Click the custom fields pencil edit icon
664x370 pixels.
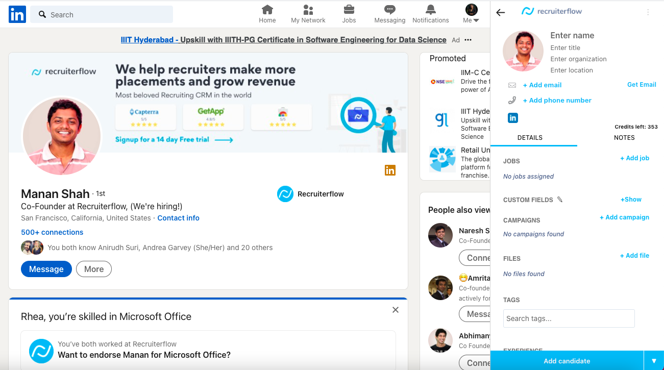click(x=560, y=200)
